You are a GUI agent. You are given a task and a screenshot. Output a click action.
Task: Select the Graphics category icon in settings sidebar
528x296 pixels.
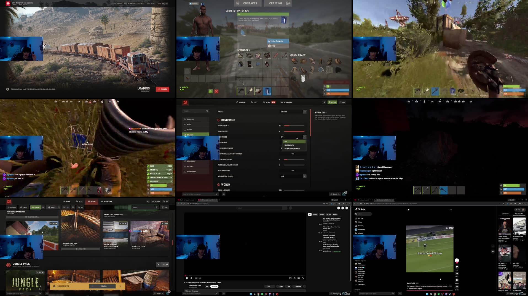(185, 135)
